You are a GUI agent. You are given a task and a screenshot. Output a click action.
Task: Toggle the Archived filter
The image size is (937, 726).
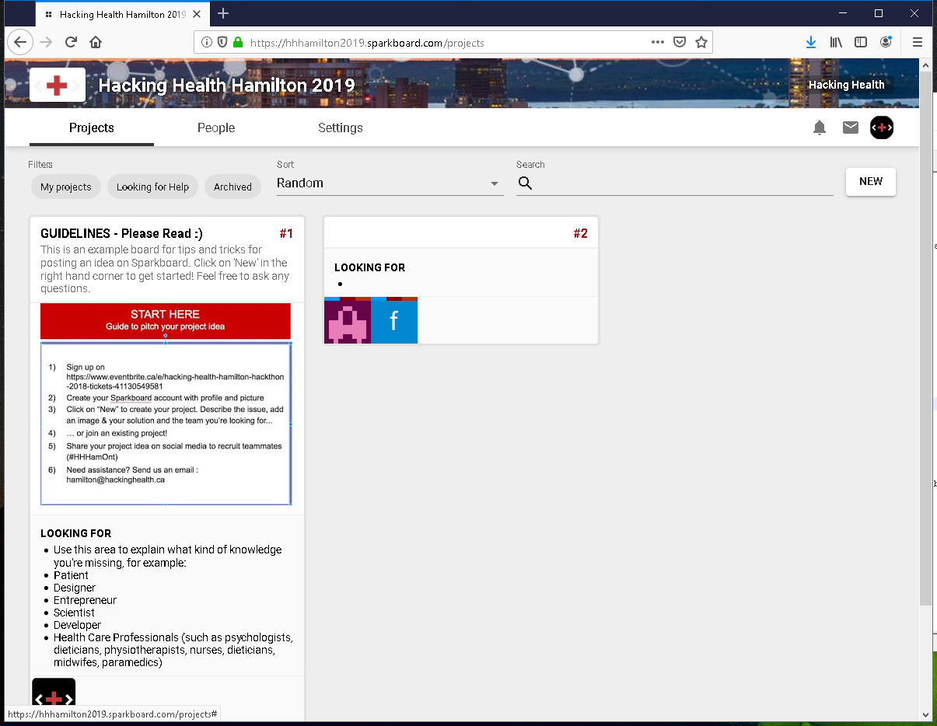[x=233, y=187]
